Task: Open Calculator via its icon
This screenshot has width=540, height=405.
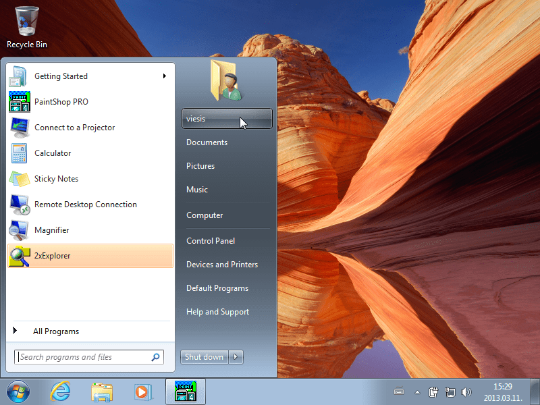Action: [x=20, y=153]
